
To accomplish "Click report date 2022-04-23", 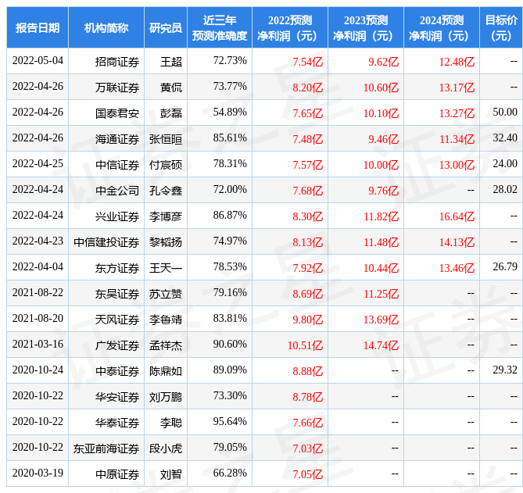I will pos(38,241).
